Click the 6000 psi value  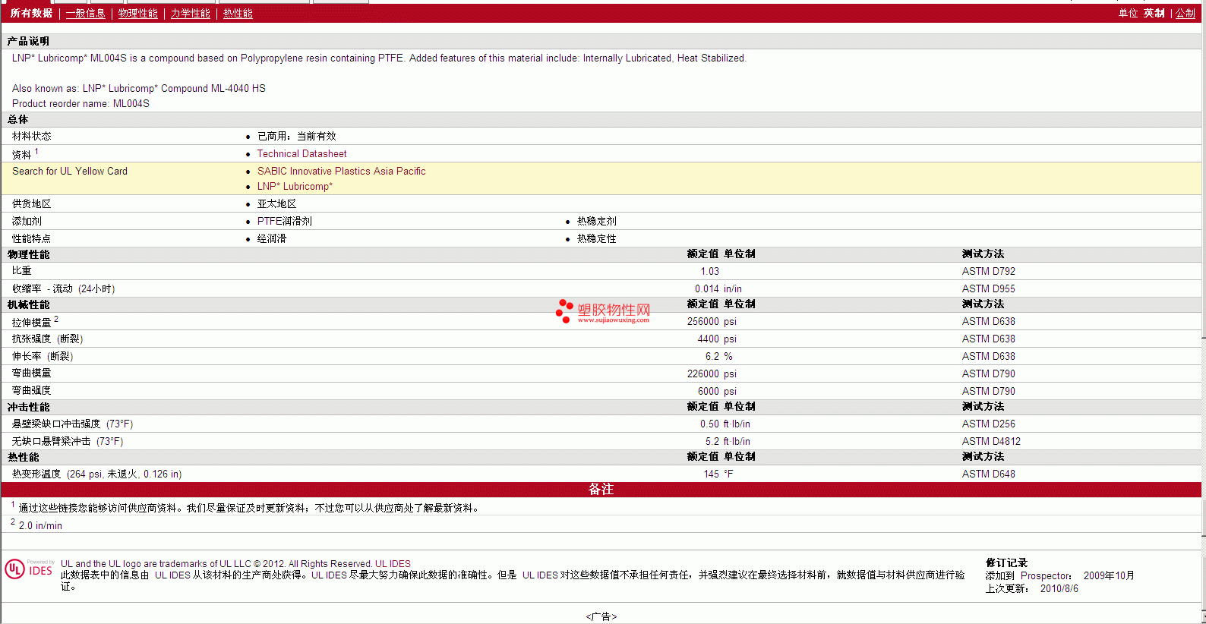(717, 392)
